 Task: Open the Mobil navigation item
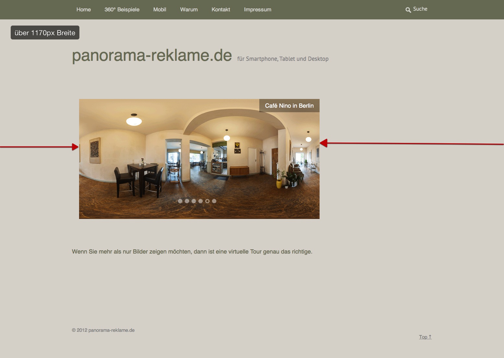(159, 10)
